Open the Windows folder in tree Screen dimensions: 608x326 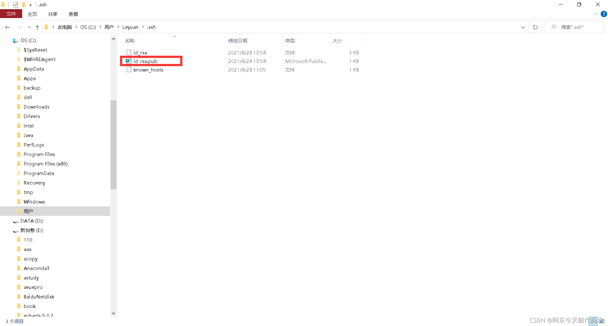pyautogui.click(x=34, y=202)
